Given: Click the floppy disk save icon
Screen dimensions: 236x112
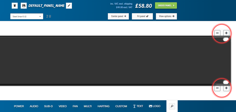Looking at the screenshot, I should [24, 6].
